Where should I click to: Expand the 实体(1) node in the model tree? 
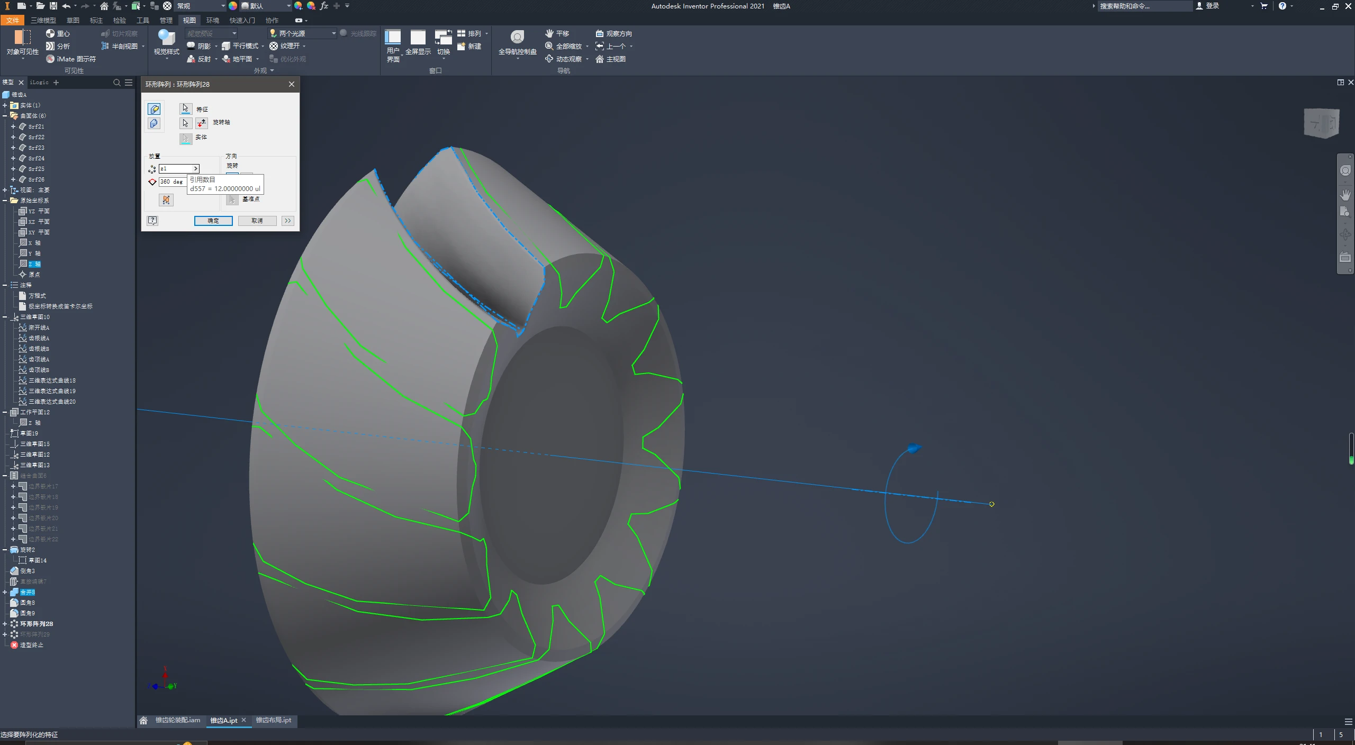pyautogui.click(x=5, y=105)
